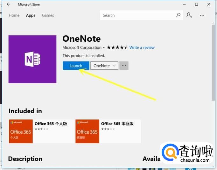
Task: Open the Home tab
Action: tap(14, 15)
